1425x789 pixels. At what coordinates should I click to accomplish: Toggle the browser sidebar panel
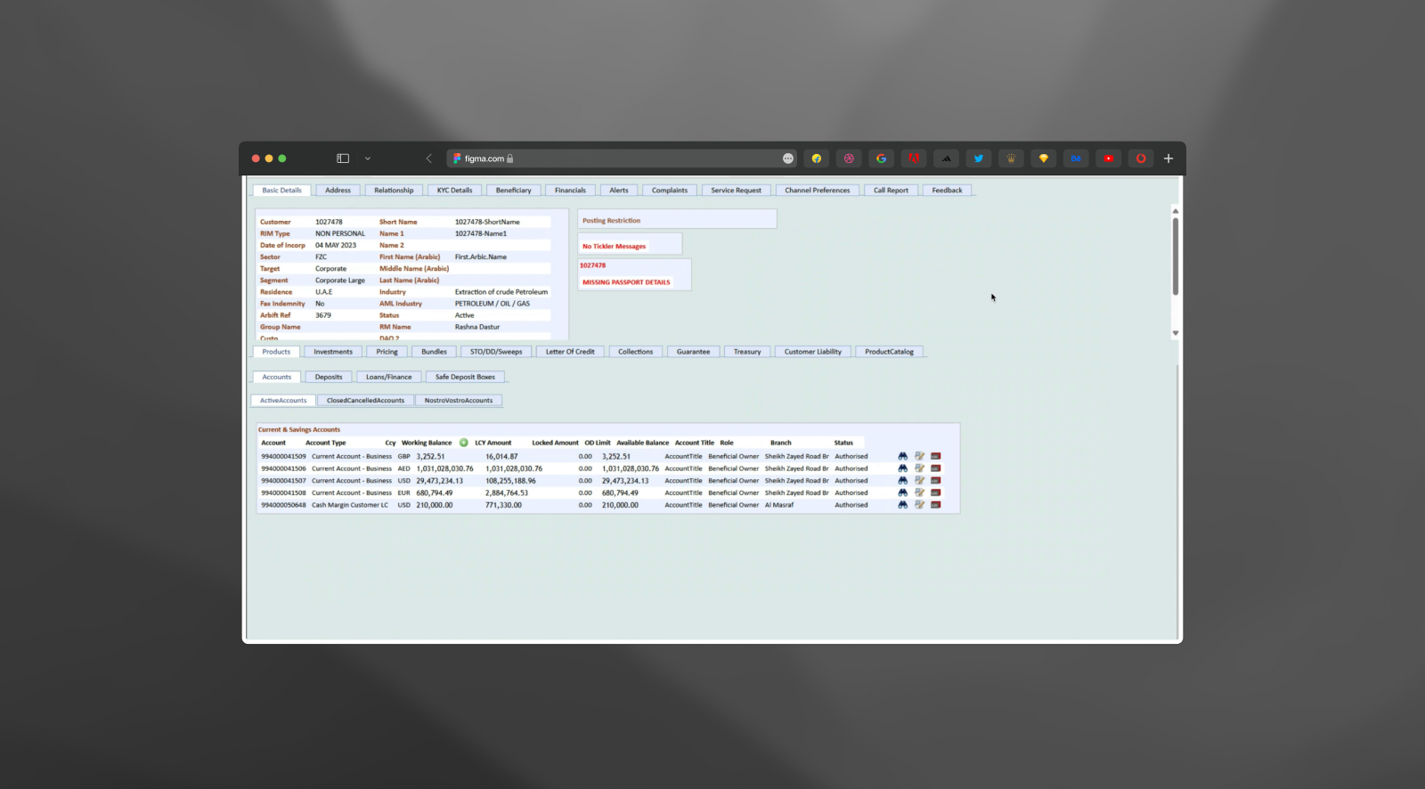tap(343, 159)
